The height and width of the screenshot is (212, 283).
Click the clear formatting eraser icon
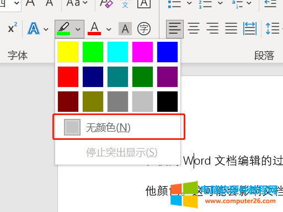pyautogui.click(x=106, y=3)
